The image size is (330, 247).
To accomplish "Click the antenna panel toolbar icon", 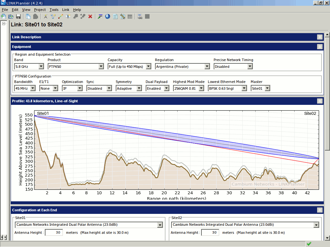I will [68, 16].
